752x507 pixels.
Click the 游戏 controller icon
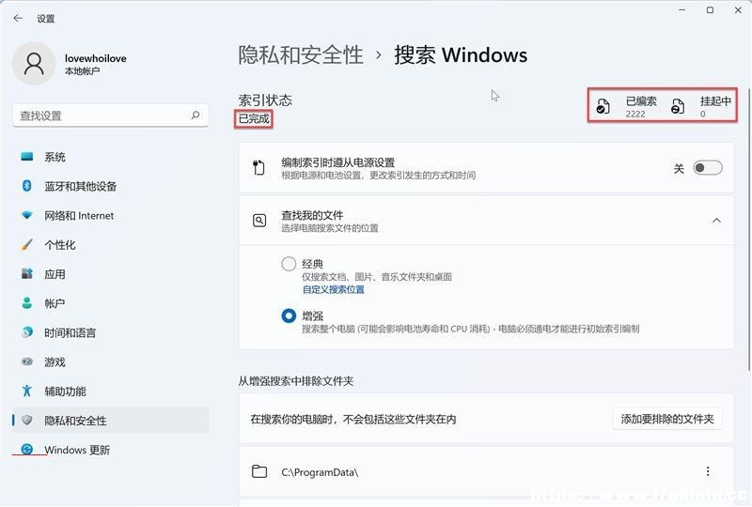[x=27, y=361]
